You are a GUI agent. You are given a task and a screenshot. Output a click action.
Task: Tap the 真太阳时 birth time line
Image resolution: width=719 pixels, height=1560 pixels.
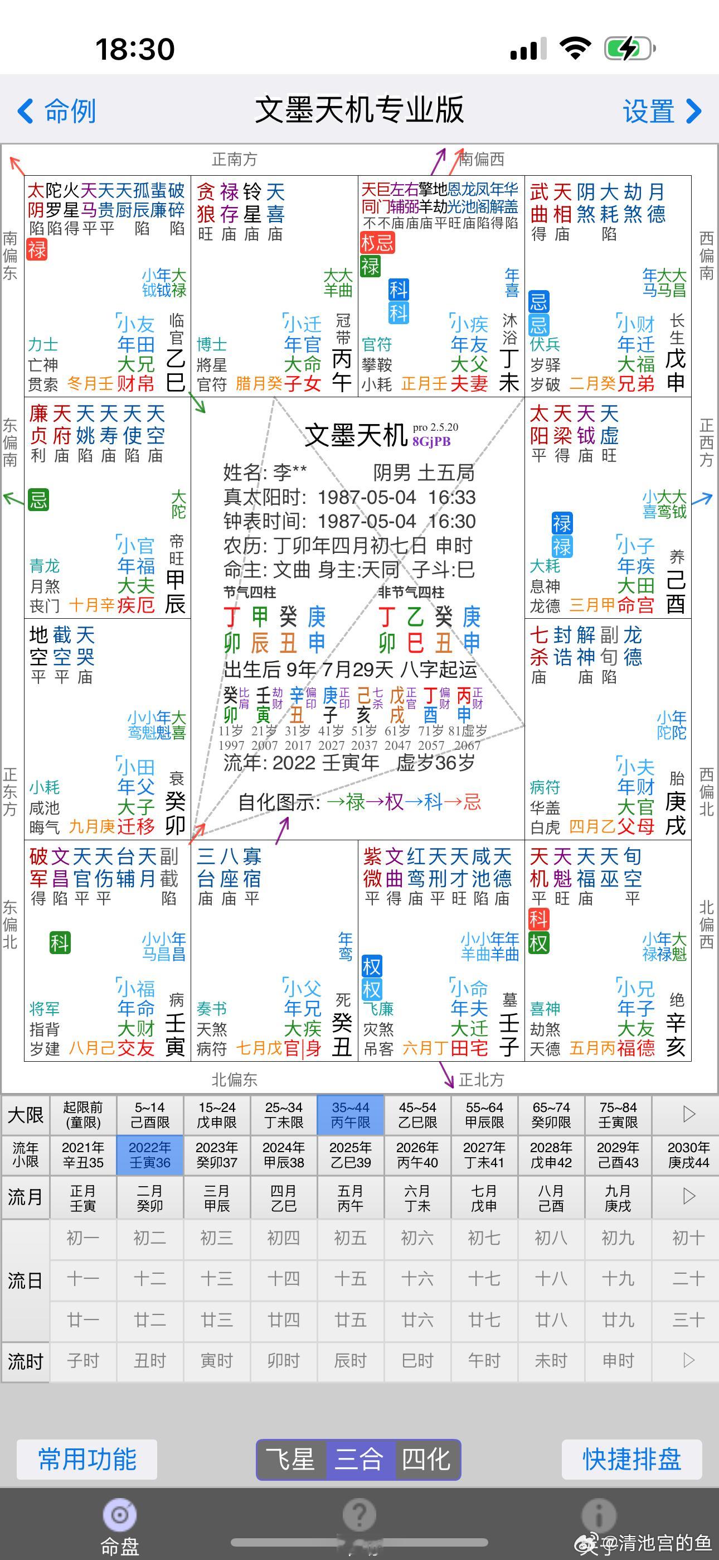point(349,497)
